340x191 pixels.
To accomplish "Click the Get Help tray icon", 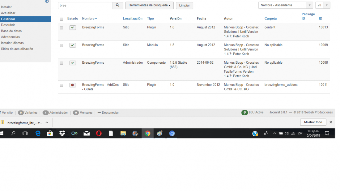I will [255, 134].
